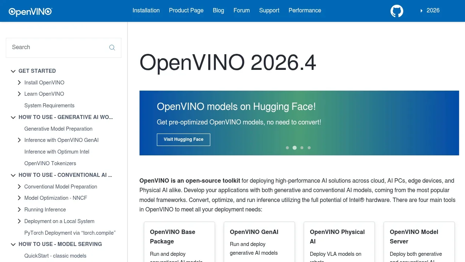The height and width of the screenshot is (262, 465).
Task: Open the Product Page nav item
Action: click(186, 11)
